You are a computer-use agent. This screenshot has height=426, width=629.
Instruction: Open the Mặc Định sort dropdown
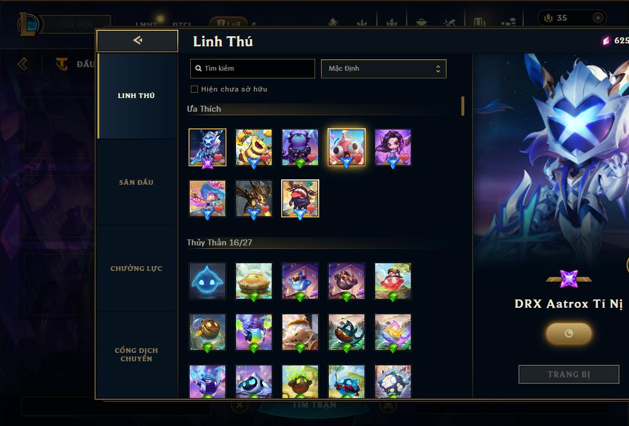coord(383,68)
